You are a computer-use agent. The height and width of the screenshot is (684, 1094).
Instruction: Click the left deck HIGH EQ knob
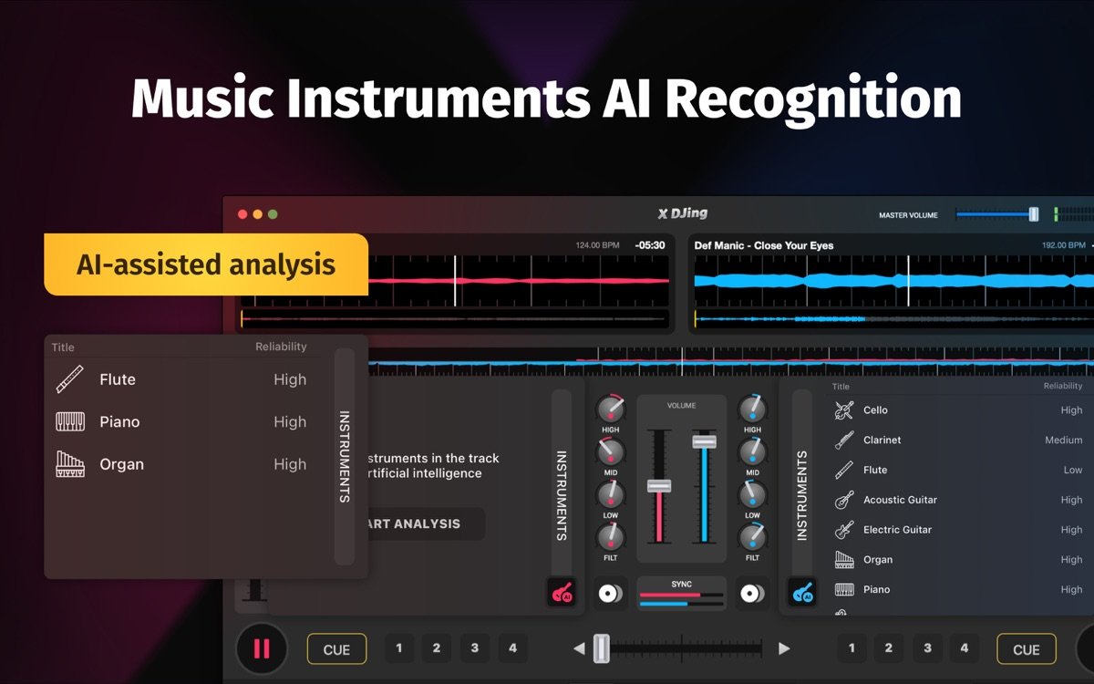[610, 409]
